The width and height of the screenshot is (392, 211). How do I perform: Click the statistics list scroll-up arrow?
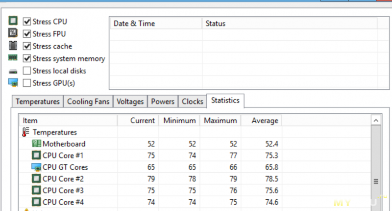click(x=376, y=120)
